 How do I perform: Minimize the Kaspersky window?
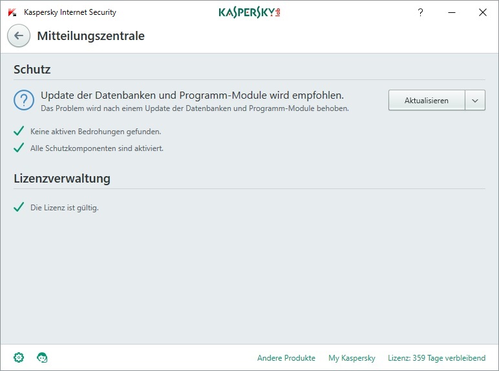[452, 12]
